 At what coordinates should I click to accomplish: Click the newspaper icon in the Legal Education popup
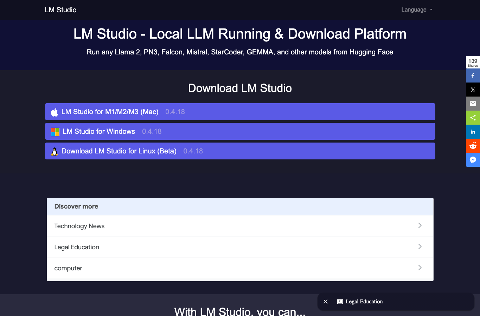[x=340, y=302]
